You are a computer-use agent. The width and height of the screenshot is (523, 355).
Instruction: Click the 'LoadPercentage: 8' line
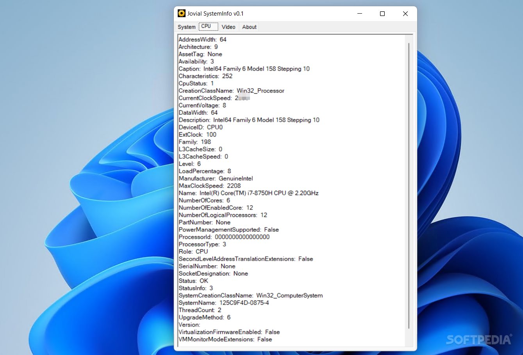205,171
